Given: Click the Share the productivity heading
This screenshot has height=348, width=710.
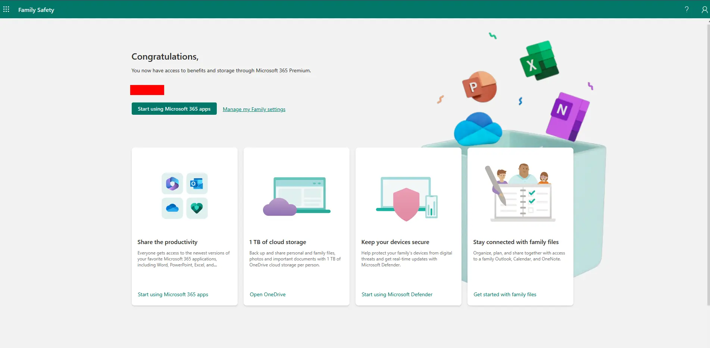Looking at the screenshot, I should click(168, 242).
